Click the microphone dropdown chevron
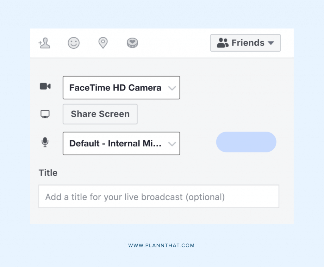The height and width of the screenshot is (267, 324). click(x=172, y=143)
